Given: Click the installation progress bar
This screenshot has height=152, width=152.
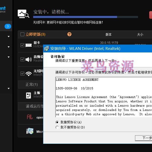Looking at the screenshot, I should pos(86,17).
